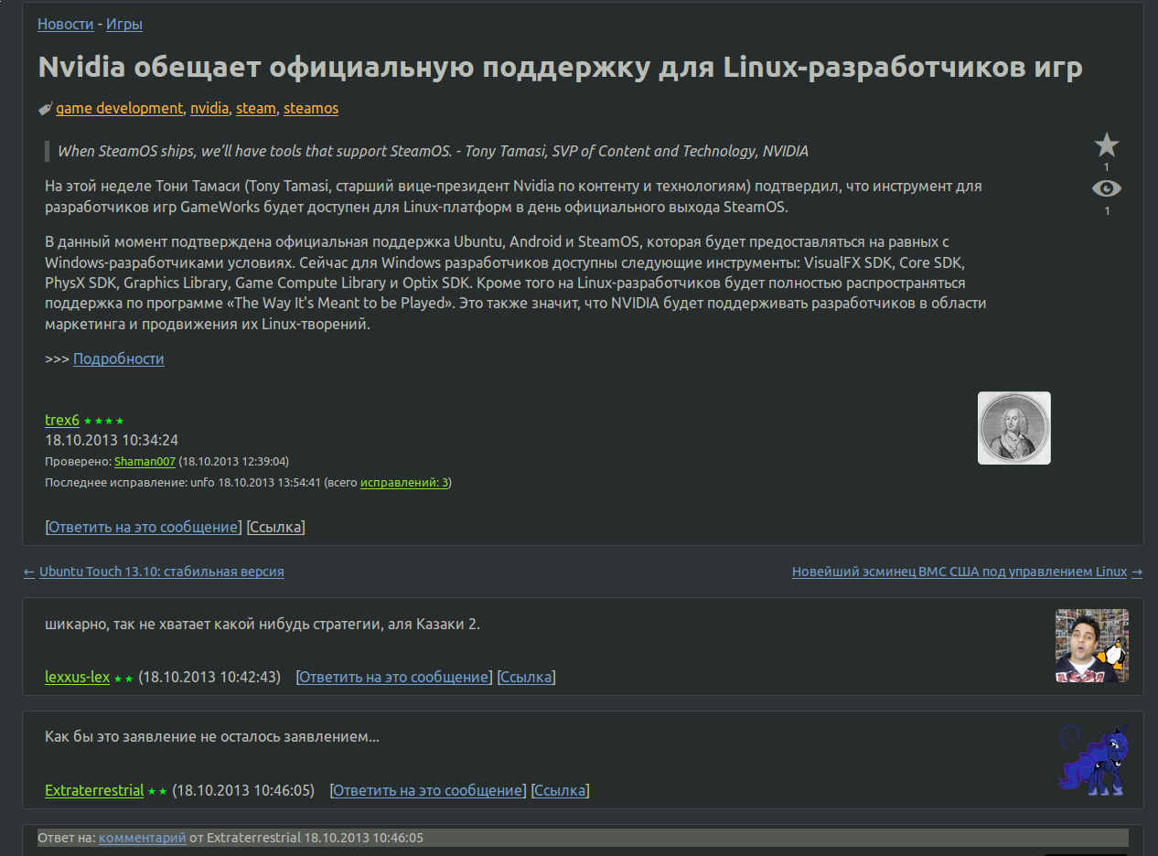The height and width of the screenshot is (856, 1158).
Task: Open the комментарий parent link
Action: pyautogui.click(x=142, y=838)
